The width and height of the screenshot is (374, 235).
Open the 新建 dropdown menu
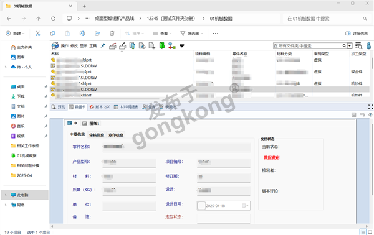point(15,34)
